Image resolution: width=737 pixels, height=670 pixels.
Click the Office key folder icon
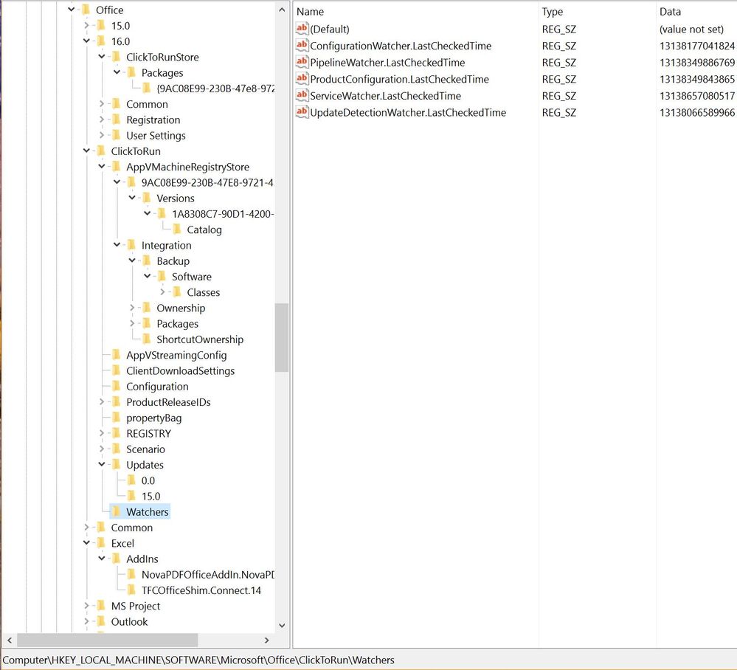pyautogui.click(x=86, y=10)
